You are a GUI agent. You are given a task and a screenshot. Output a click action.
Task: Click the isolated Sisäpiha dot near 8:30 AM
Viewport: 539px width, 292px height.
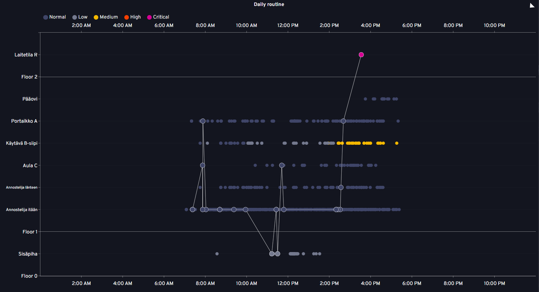(x=217, y=254)
